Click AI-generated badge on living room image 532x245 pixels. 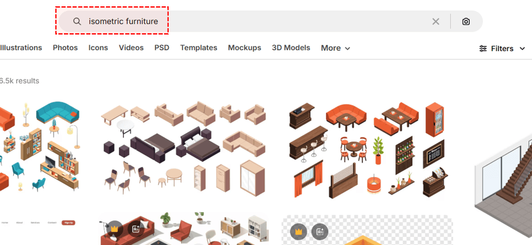tap(136, 229)
